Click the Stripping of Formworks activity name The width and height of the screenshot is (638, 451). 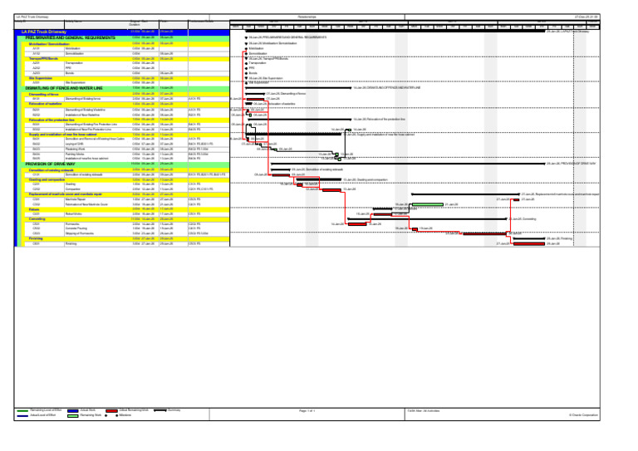point(80,233)
